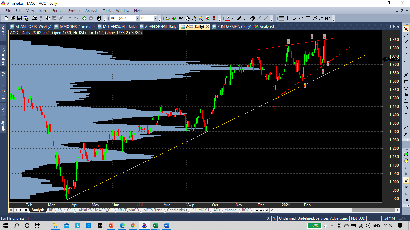Screen dimensions: 410x230
Task: Go to the previous symbol with green back arrow
Action: 84,18
